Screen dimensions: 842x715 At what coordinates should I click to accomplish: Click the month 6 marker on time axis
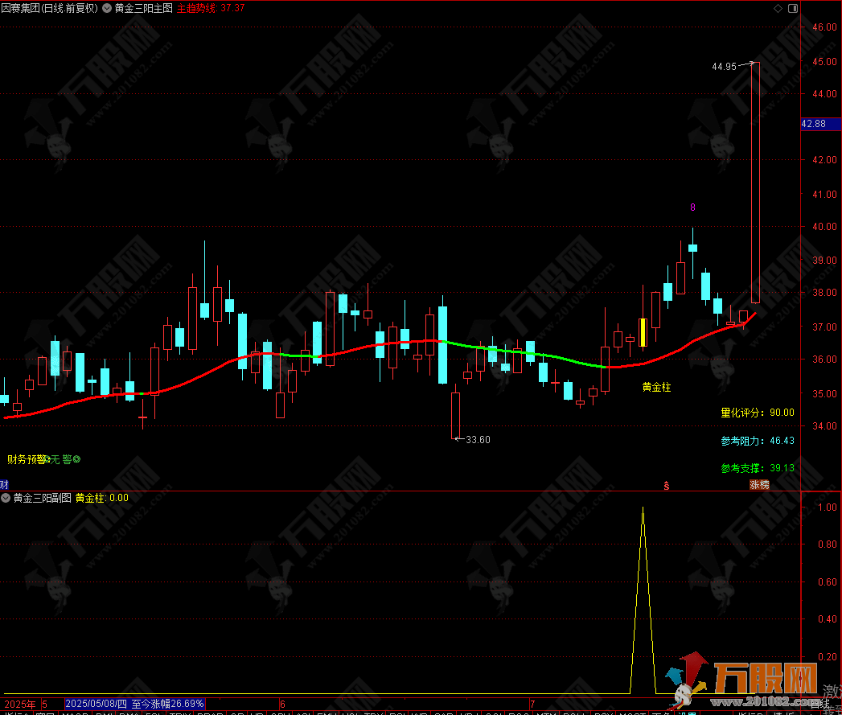282,705
